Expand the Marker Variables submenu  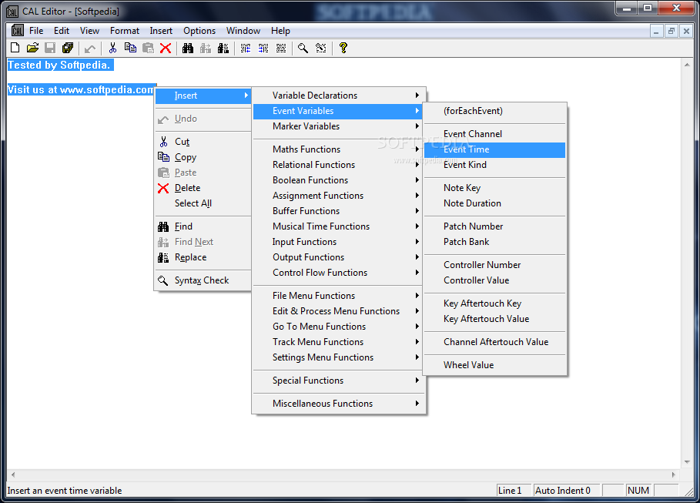pos(339,126)
